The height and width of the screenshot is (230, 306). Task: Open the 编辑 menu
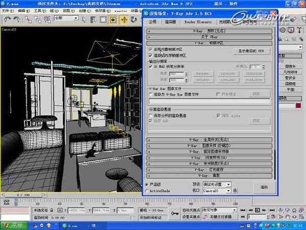(24, 11)
